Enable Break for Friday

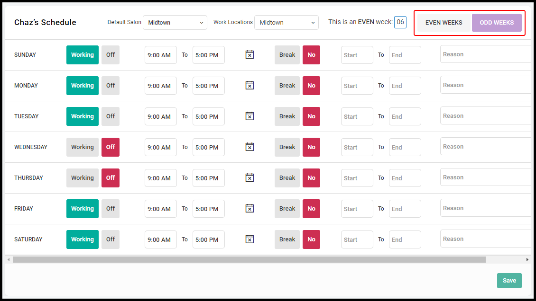pyautogui.click(x=287, y=209)
